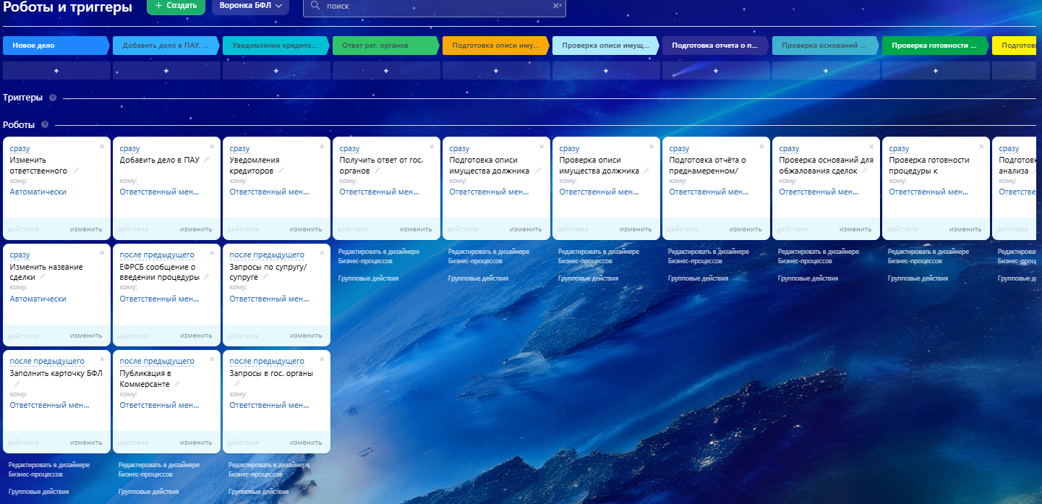Viewport: 1042px width, 504px height.
Task: Select the orange Подготовка описи иму... stage
Action: (x=495, y=46)
